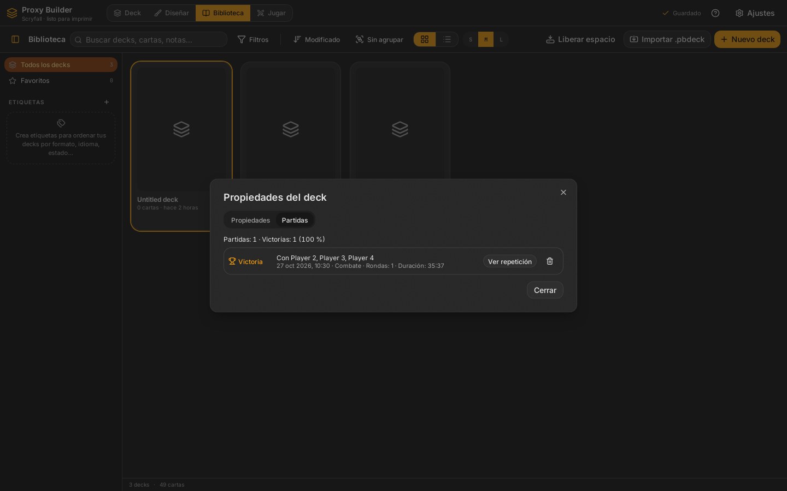Click the '49 cartas' status bar text

[x=172, y=484]
